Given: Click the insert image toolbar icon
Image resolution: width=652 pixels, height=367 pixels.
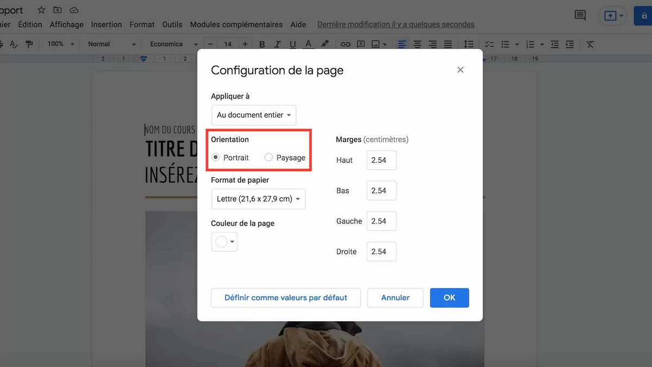Looking at the screenshot, I should pyautogui.click(x=375, y=44).
